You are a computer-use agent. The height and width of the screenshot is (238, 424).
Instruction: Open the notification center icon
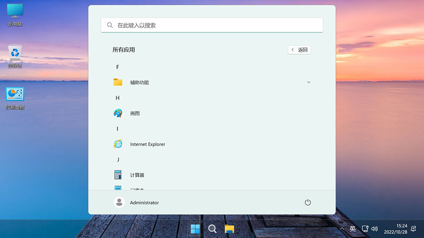(413, 229)
